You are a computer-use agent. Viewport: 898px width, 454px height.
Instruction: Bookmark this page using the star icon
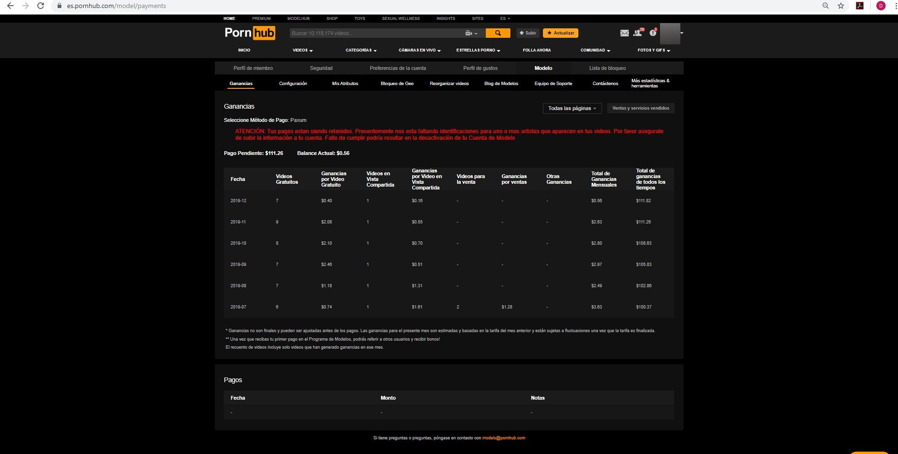point(841,6)
